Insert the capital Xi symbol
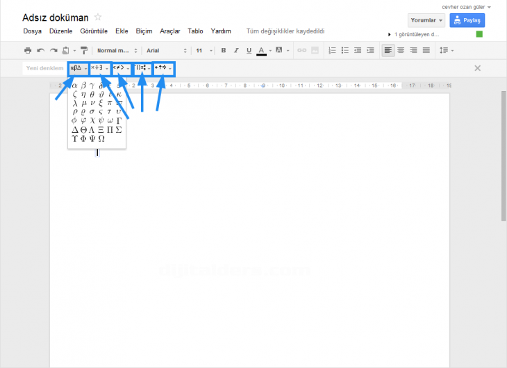The image size is (507, 368). coord(101,130)
